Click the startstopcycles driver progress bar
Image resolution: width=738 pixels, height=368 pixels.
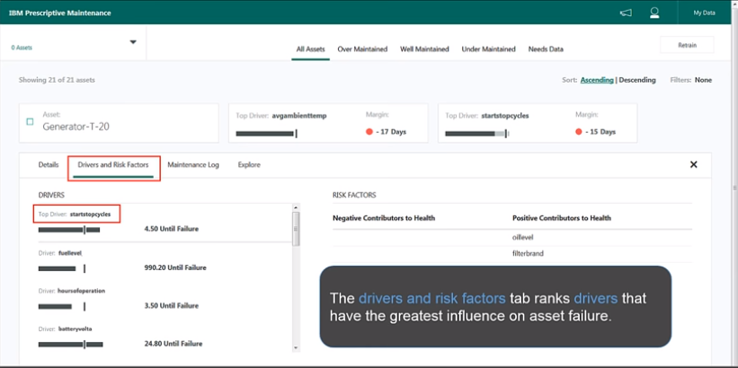[69, 230]
